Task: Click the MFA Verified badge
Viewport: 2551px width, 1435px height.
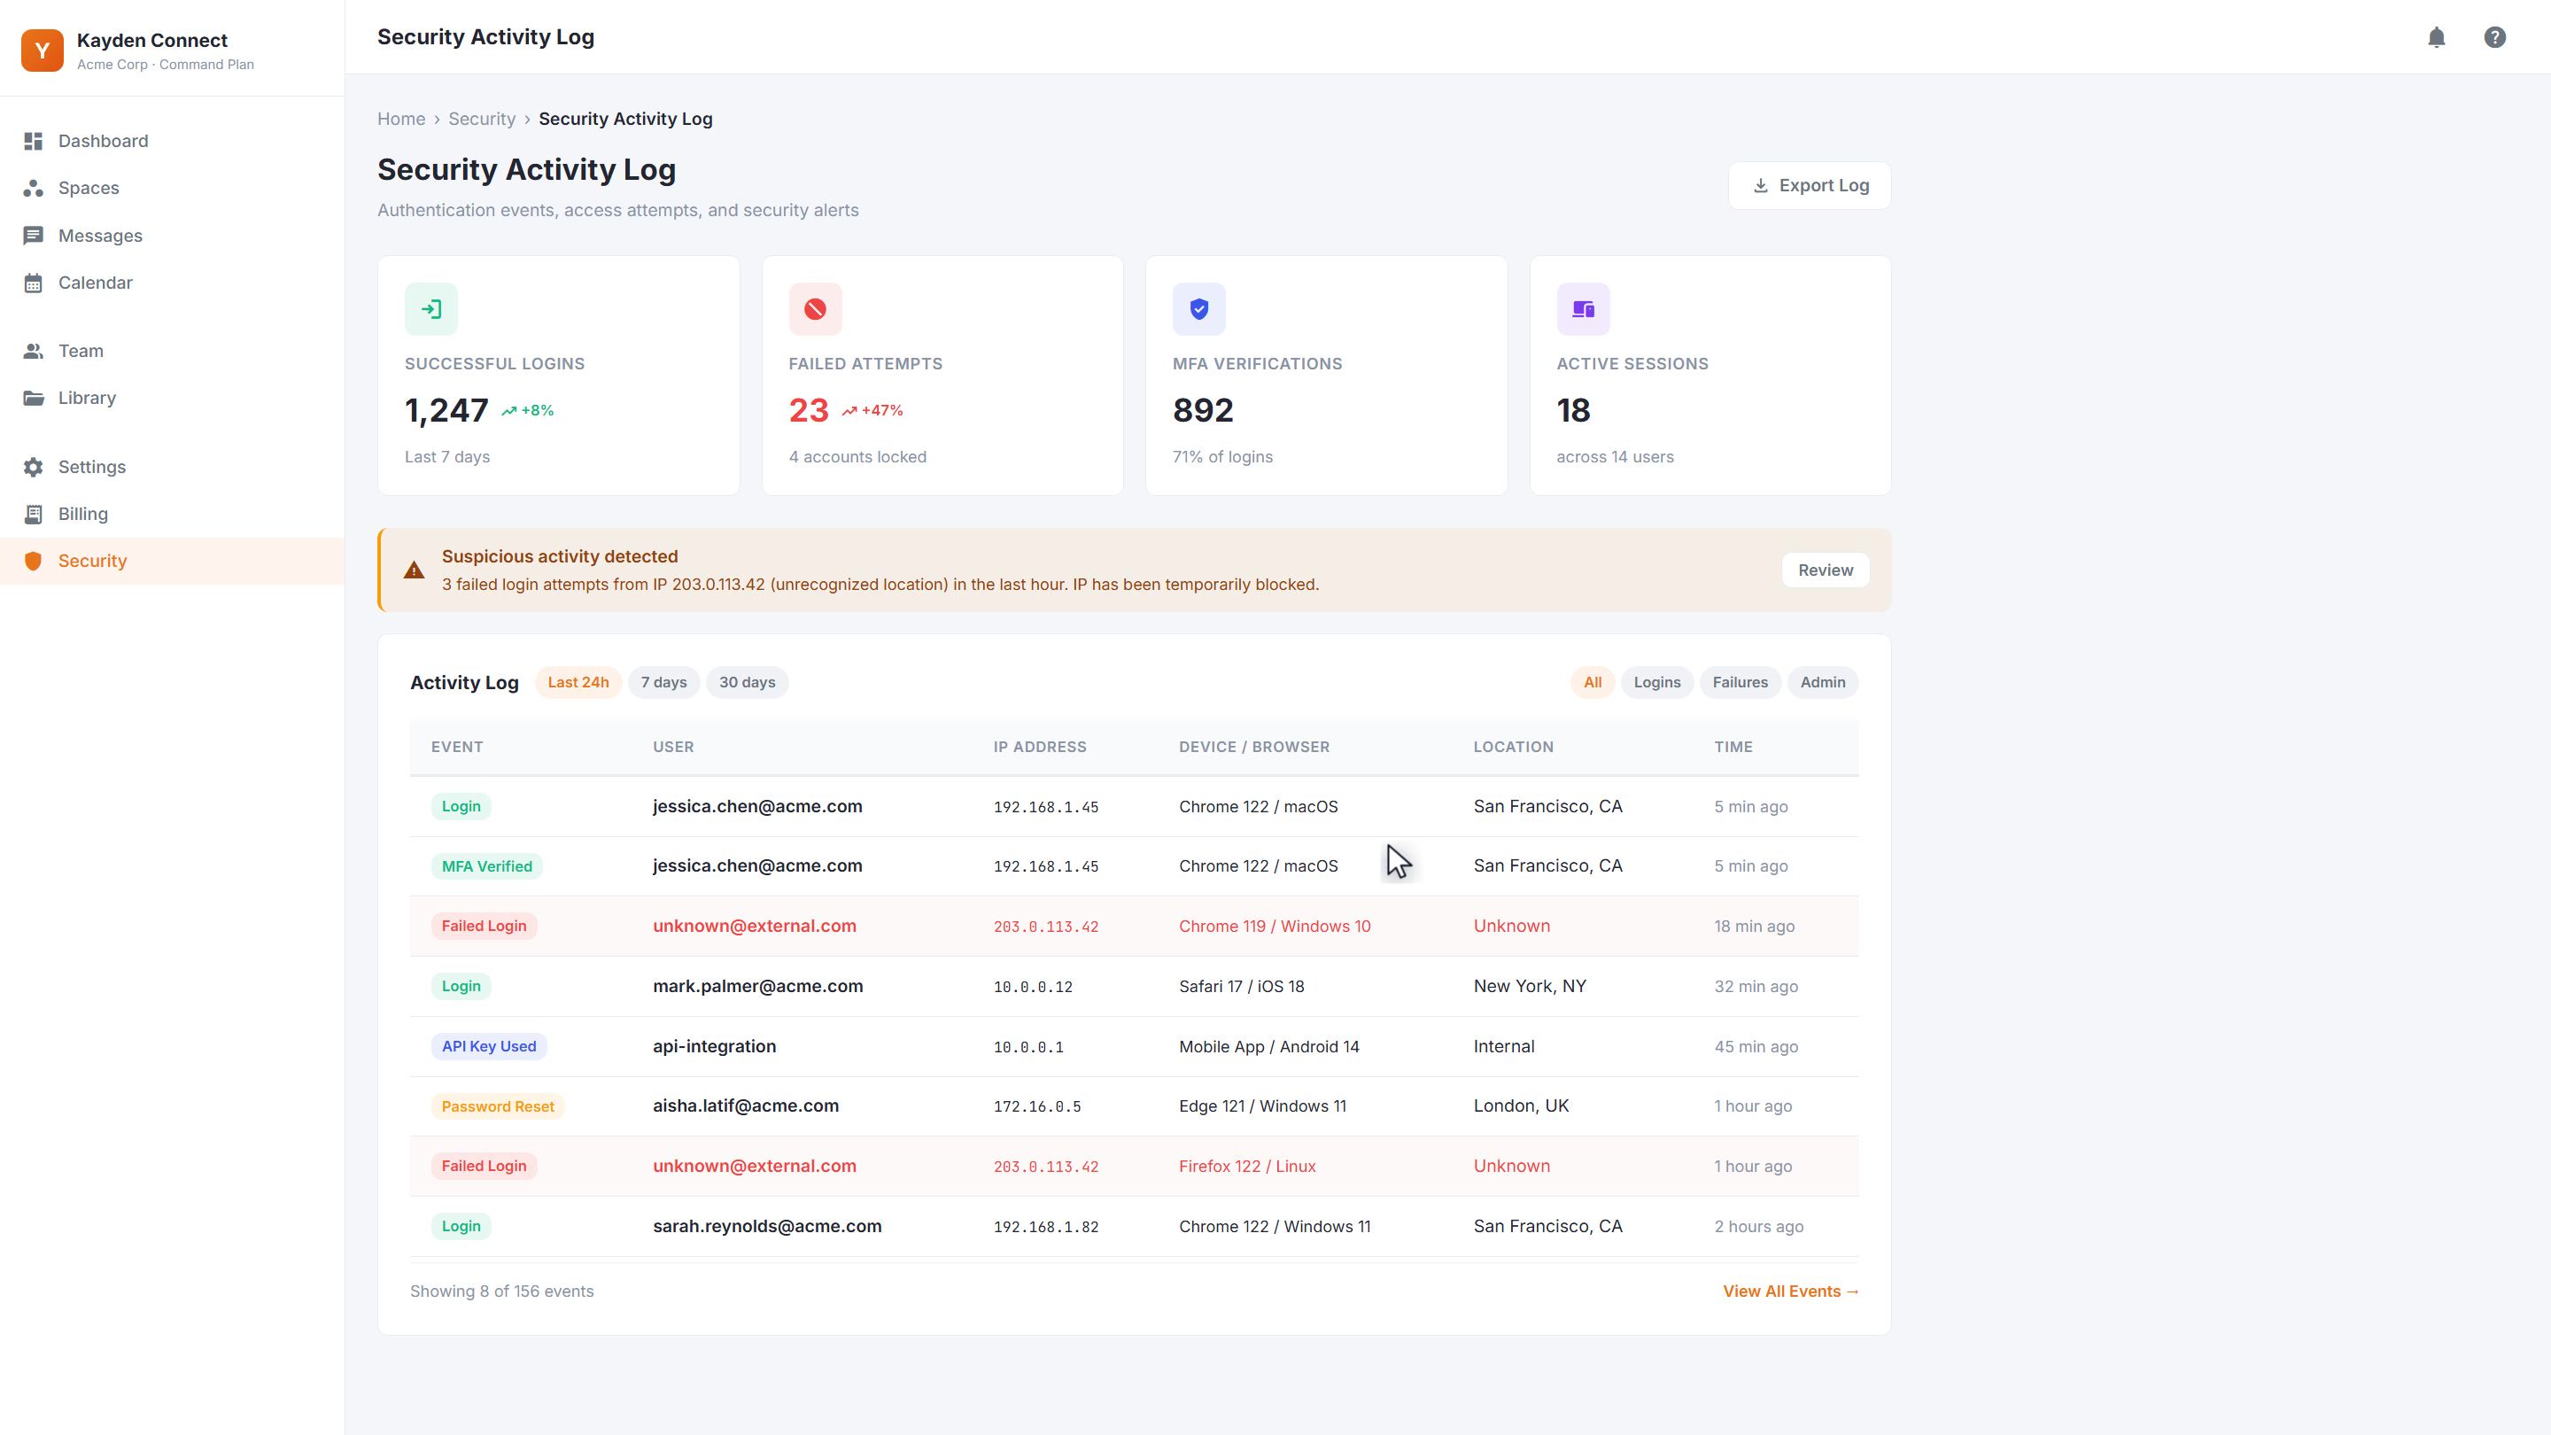Action: click(x=486, y=866)
